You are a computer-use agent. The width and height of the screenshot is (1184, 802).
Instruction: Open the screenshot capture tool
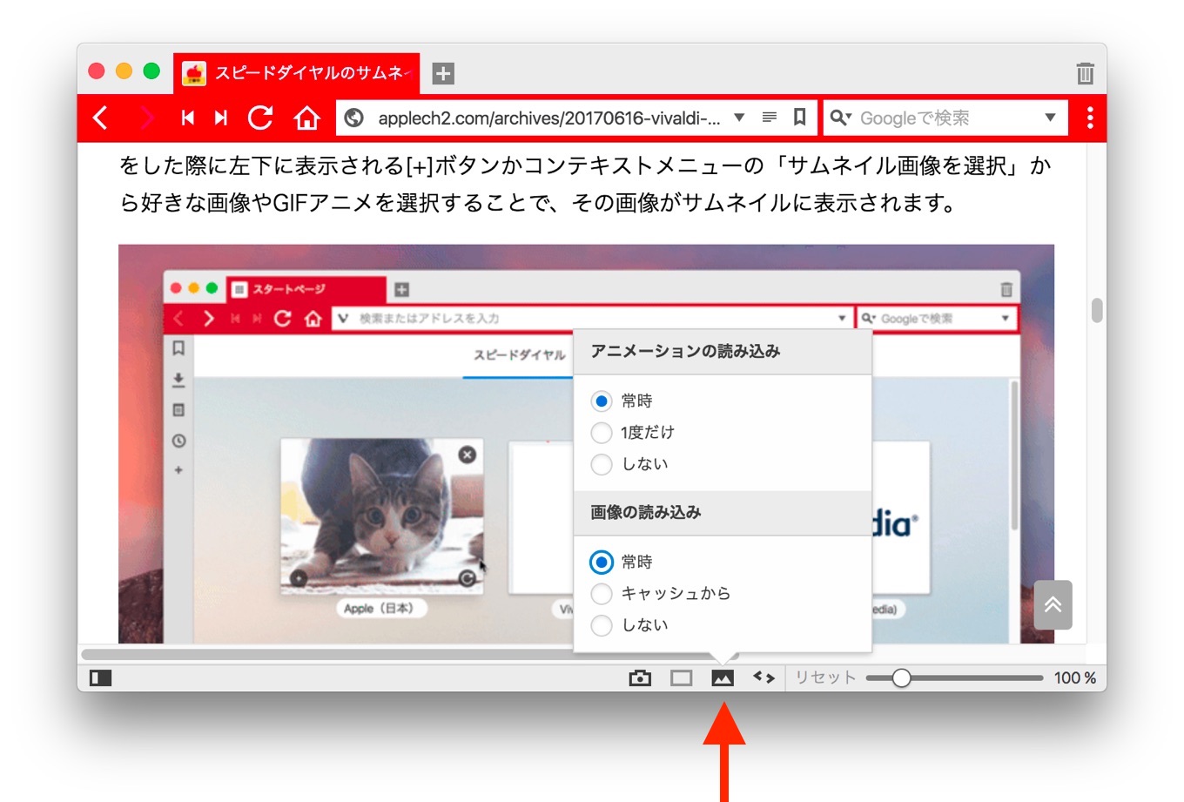tap(640, 677)
